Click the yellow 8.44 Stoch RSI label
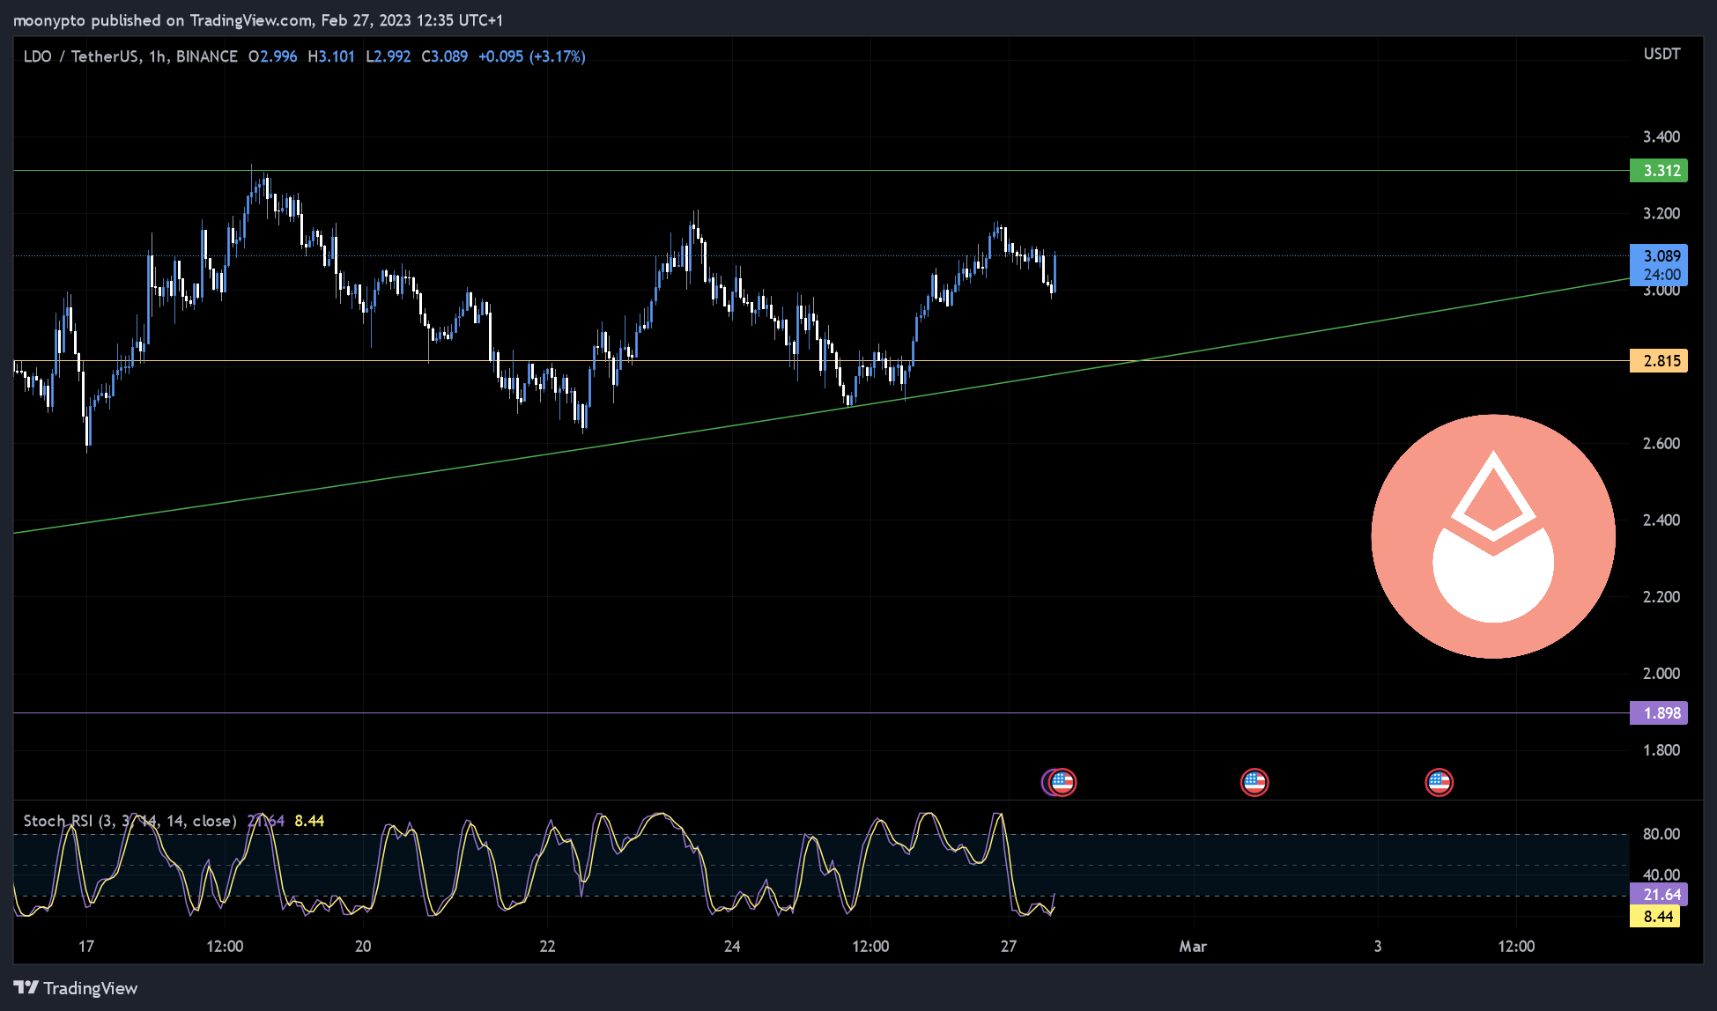Screen dimensions: 1717x1011 [x=1655, y=917]
